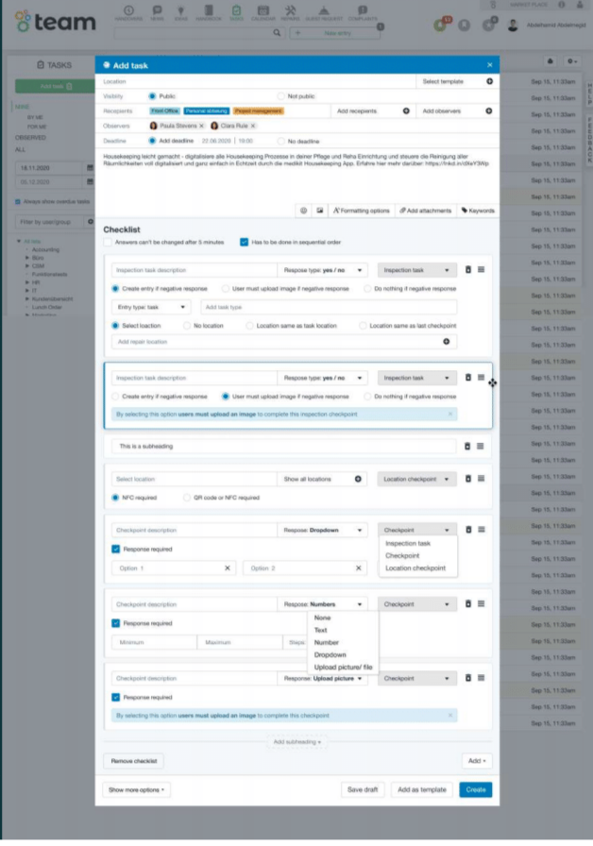Click the plus icon beside Add observers
Image resolution: width=593 pixels, height=846 pixels.
489,111
